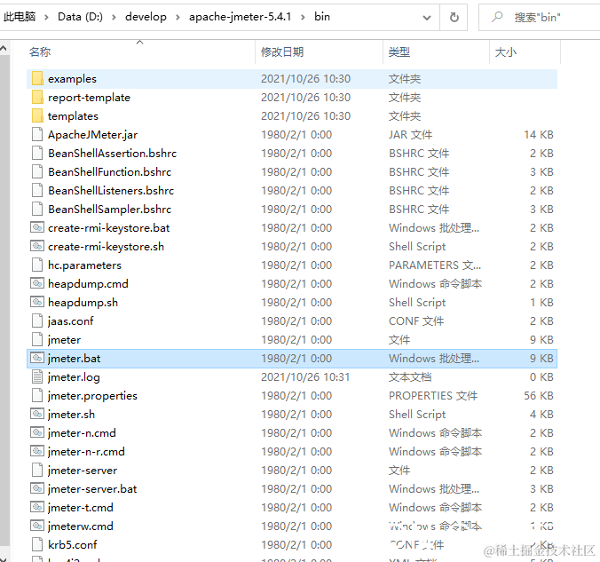The width and height of the screenshot is (600, 562).
Task: Select the extensionless jmeter file icon
Action: pos(37,339)
